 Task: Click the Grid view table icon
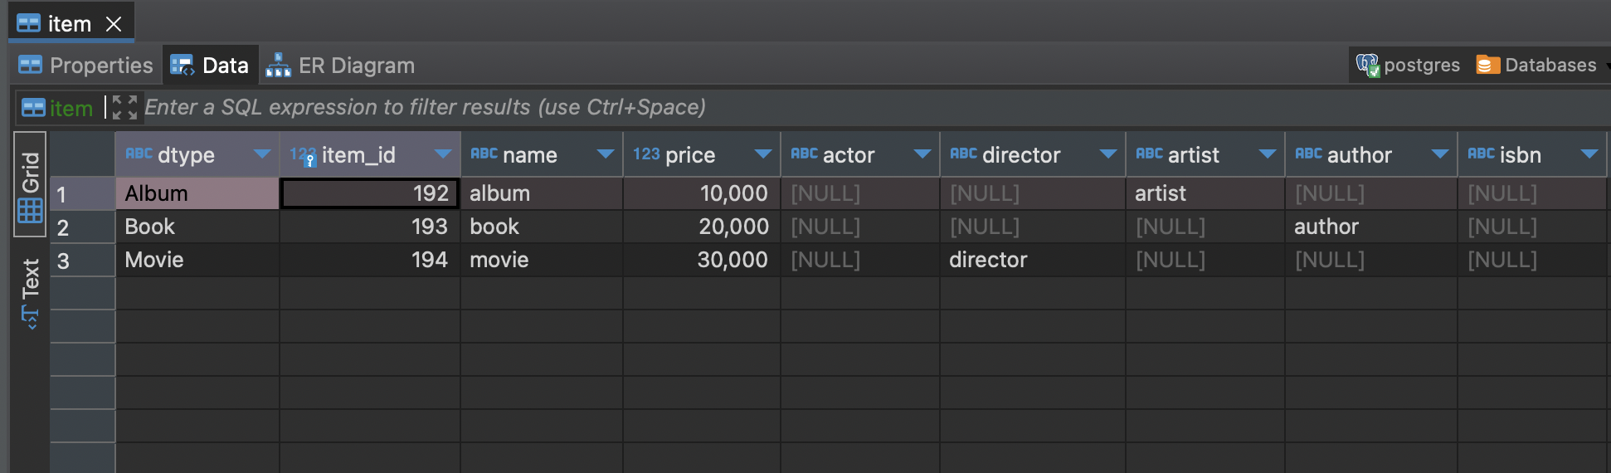point(30,211)
